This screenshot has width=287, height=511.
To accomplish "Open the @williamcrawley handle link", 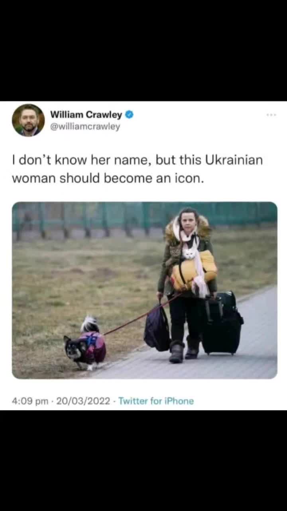I will pyautogui.click(x=85, y=127).
